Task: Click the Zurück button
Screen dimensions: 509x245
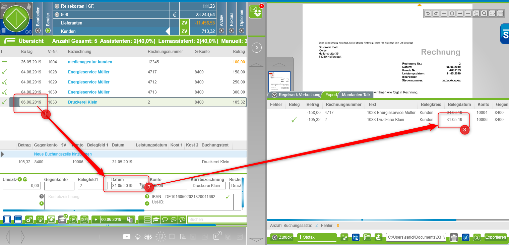Action: pyautogui.click(x=282, y=237)
